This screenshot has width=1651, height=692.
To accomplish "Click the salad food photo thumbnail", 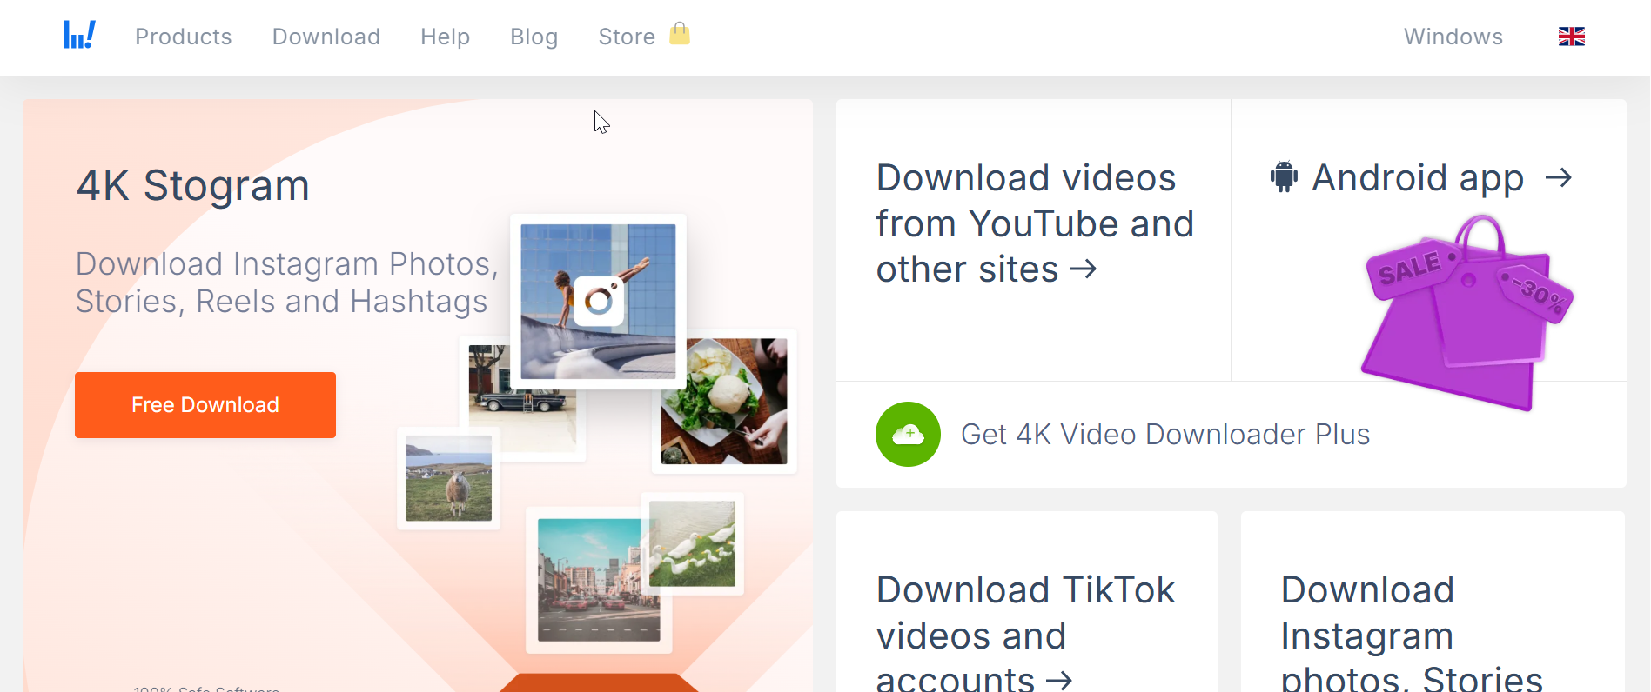I will click(724, 401).
